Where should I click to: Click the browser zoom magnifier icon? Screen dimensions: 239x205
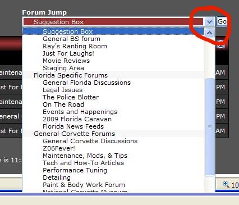click(226, 185)
